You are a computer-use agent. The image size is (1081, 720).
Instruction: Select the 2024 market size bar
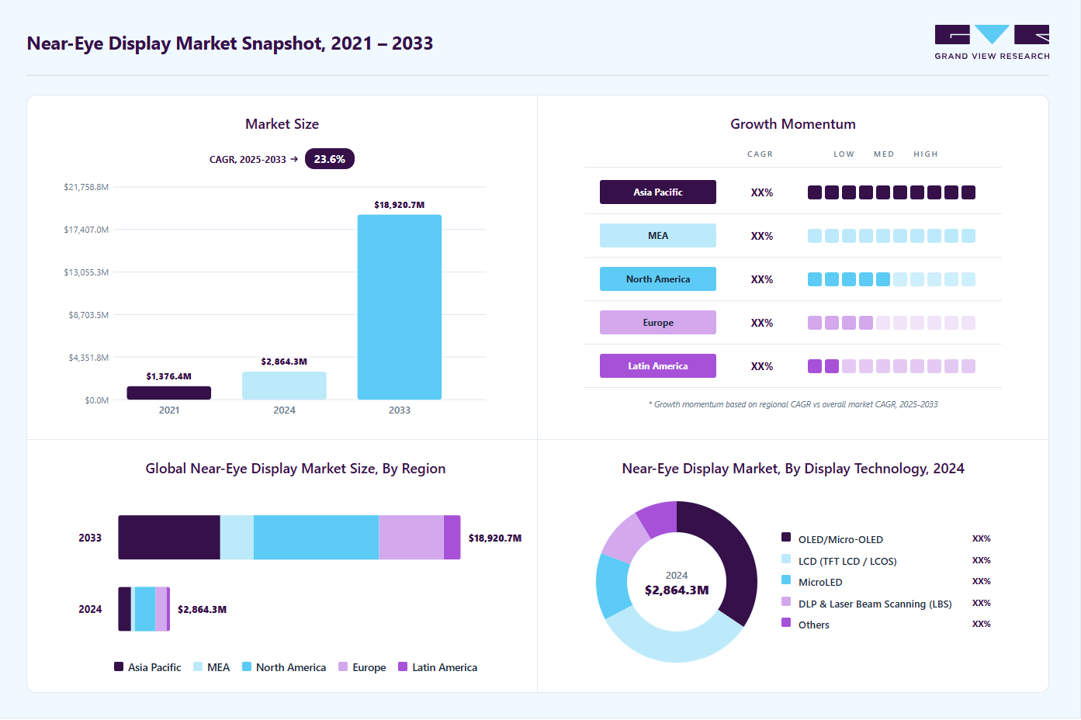[284, 386]
